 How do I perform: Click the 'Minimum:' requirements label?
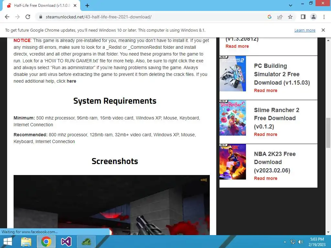pyautogui.click(x=24, y=118)
